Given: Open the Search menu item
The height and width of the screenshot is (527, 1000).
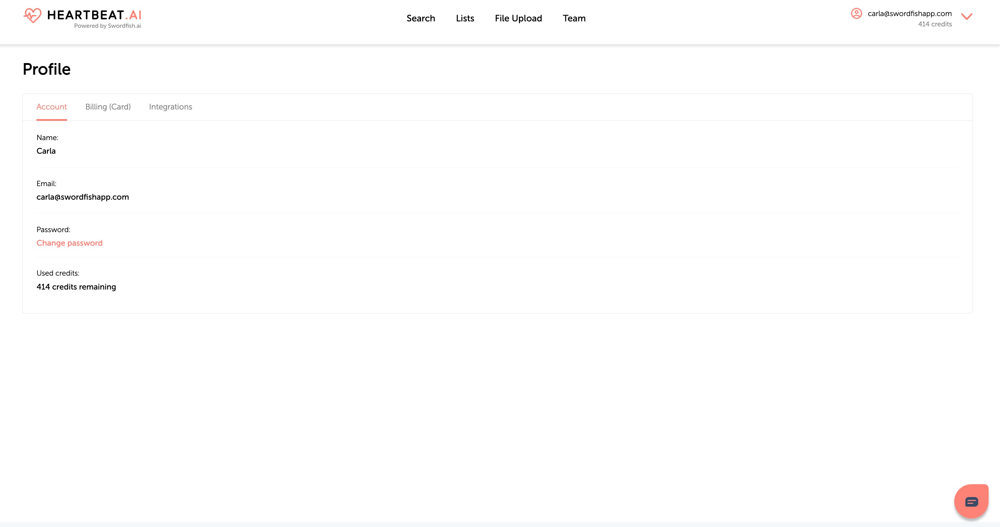Looking at the screenshot, I should (x=421, y=18).
